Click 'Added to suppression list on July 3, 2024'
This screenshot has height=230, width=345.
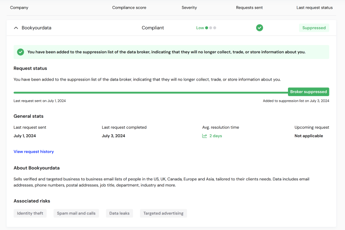[x=296, y=101]
